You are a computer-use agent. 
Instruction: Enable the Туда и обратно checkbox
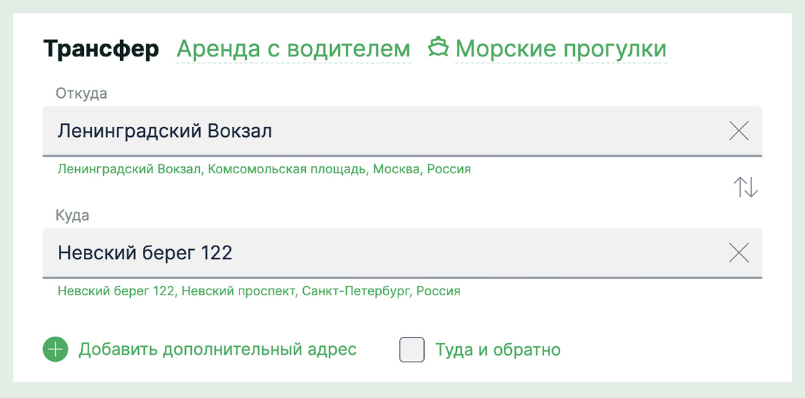(413, 349)
